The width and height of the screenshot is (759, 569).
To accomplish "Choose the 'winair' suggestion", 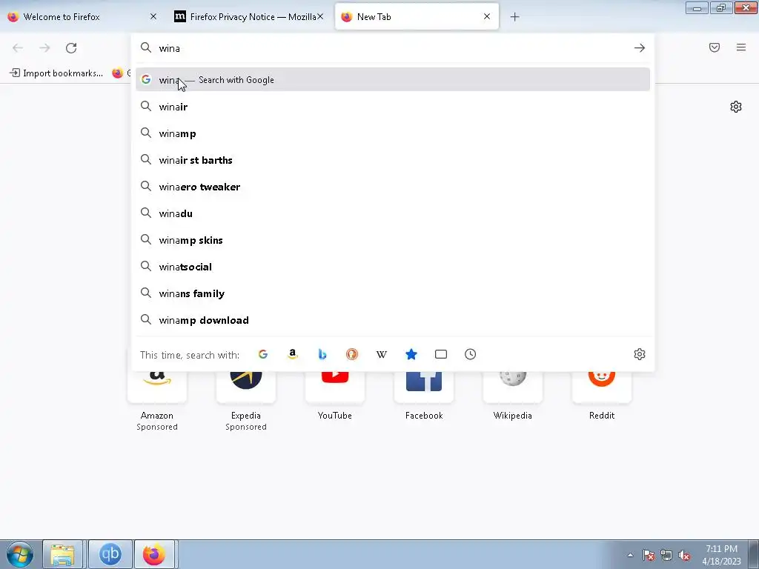I will 393,107.
